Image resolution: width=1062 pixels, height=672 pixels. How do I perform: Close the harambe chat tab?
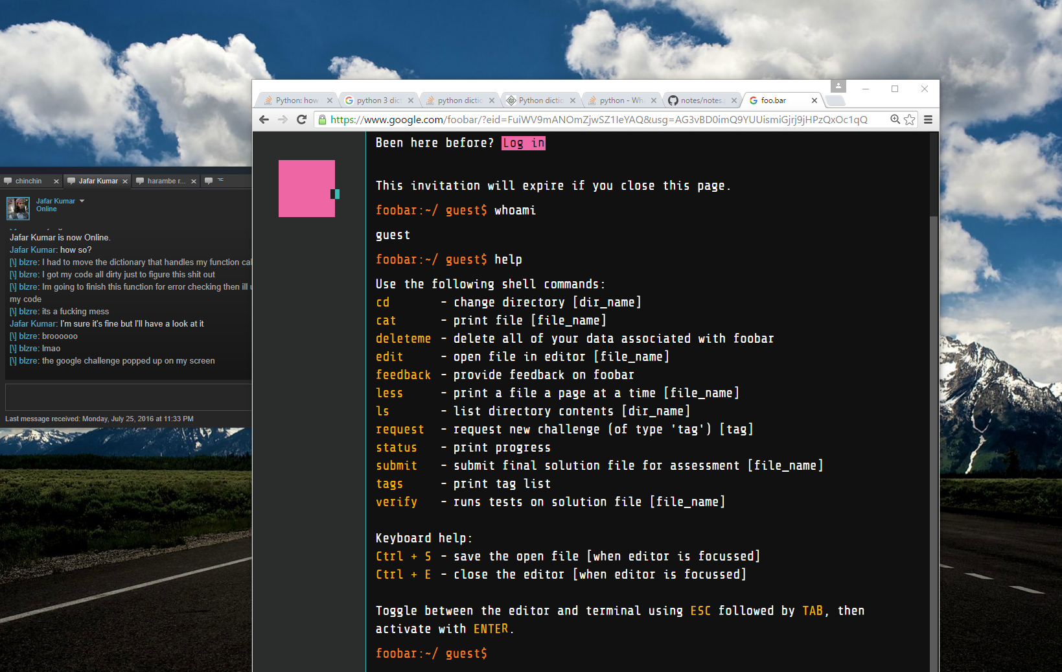194,181
